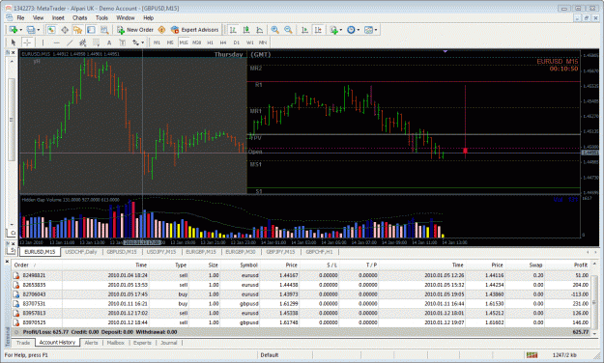Open a new chart with the toolbar icon
The image size is (604, 363).
coord(14,30)
